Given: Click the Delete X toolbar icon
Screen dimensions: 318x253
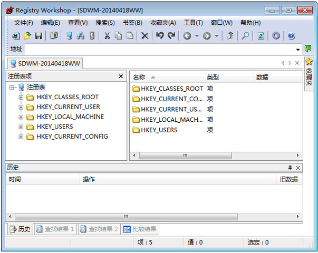Looking at the screenshot, I should 144,36.
